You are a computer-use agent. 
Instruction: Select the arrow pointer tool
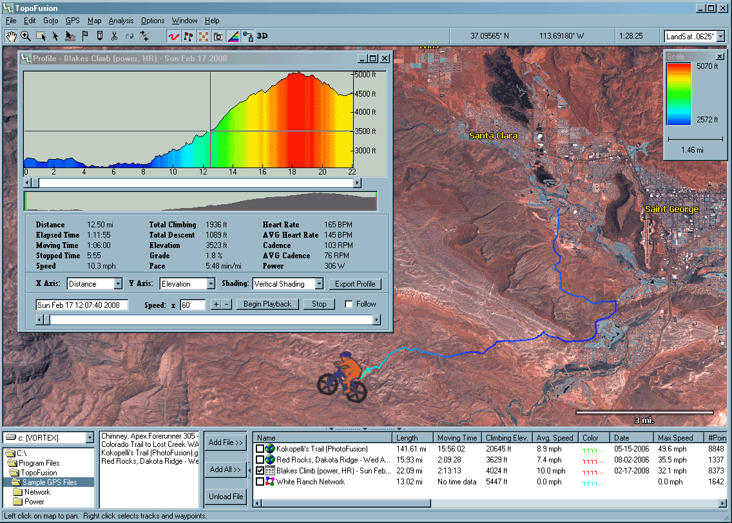coord(55,36)
